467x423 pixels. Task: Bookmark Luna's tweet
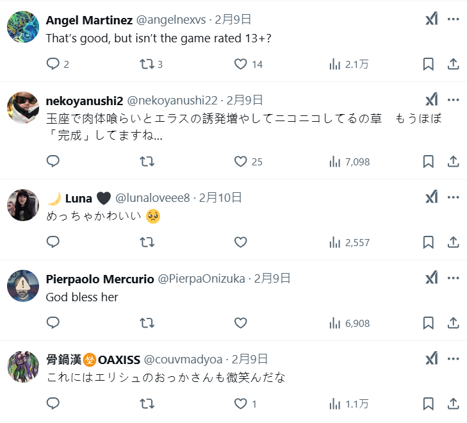pyautogui.click(x=429, y=242)
